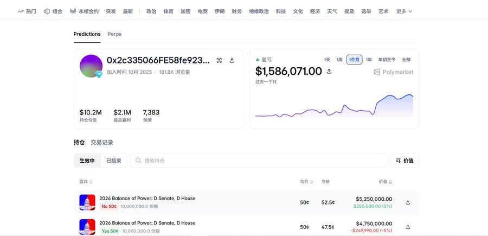The width and height of the screenshot is (488, 236).
Task: Show 生效中 active positions
Action: coord(87,161)
